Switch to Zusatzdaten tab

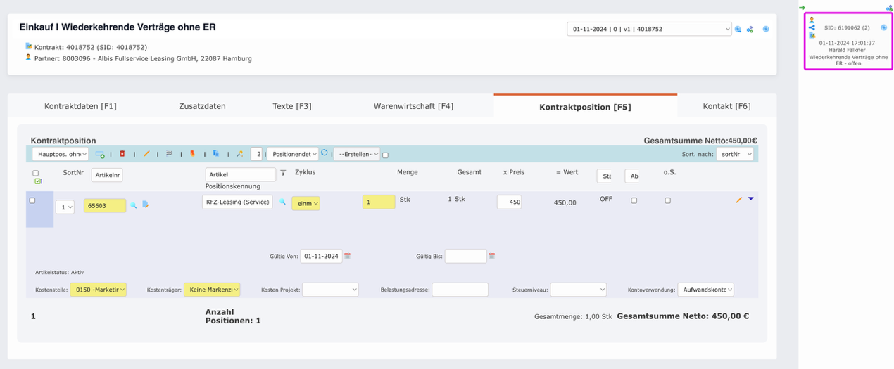point(202,106)
